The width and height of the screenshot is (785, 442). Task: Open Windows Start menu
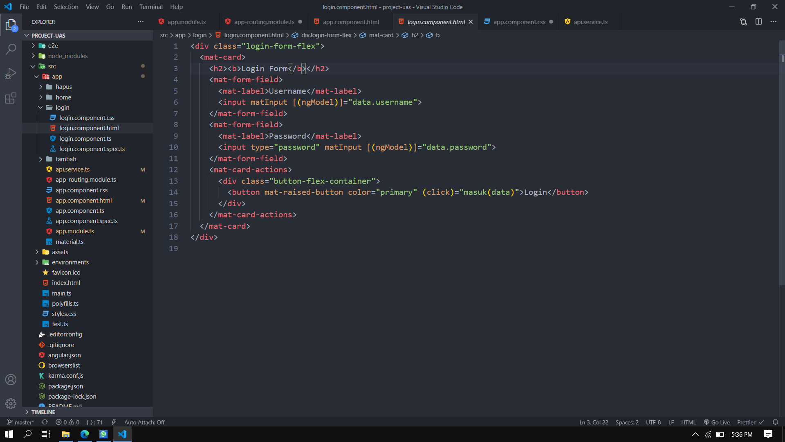tap(9, 434)
